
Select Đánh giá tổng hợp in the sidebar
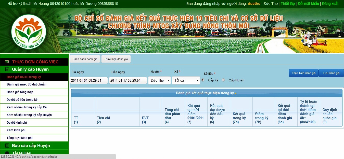pyautogui.click(x=34, y=92)
